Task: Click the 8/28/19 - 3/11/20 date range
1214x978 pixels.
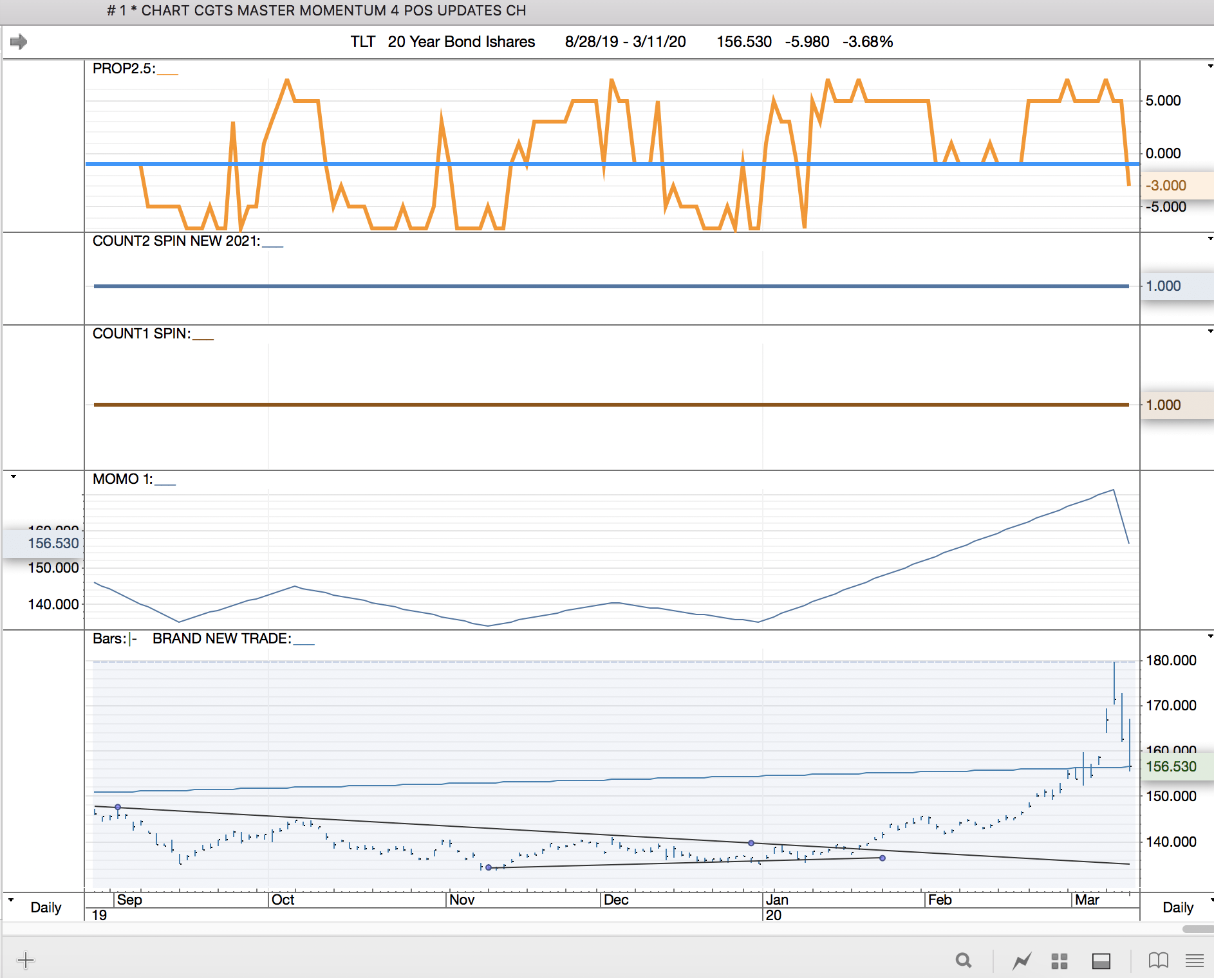Action: click(x=625, y=42)
